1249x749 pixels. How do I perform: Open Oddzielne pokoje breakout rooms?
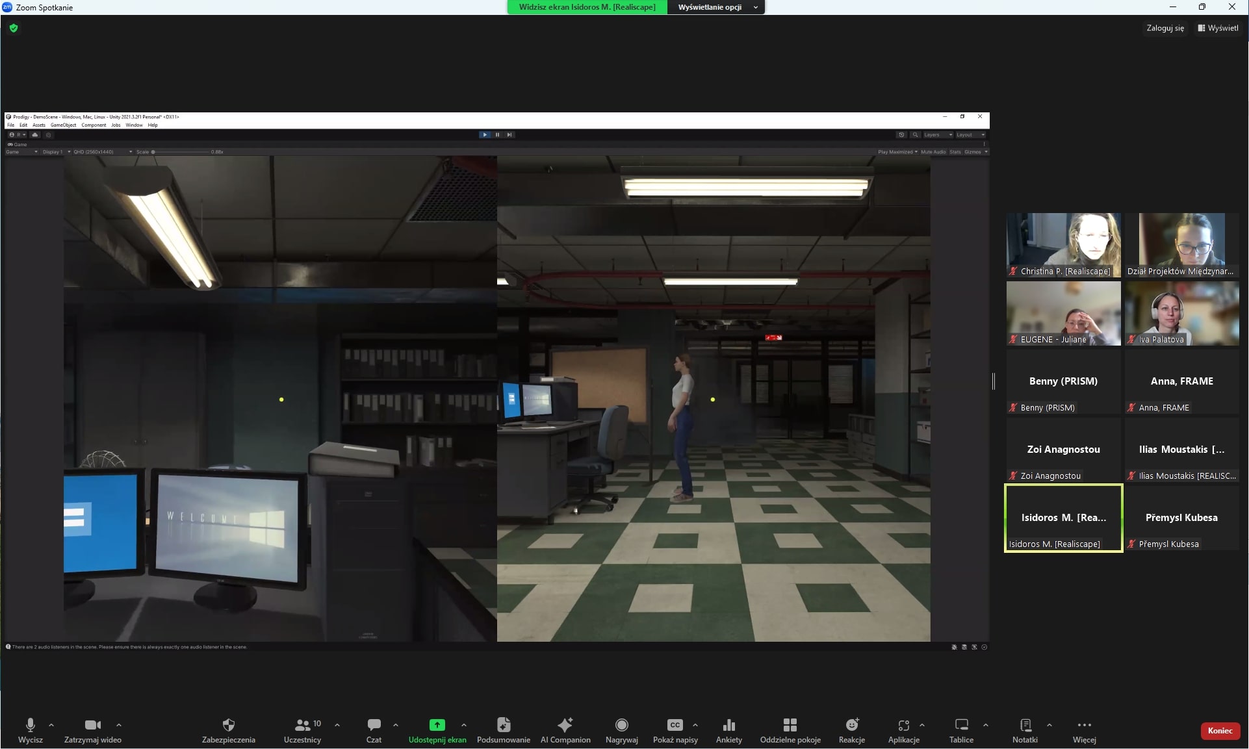790,725
